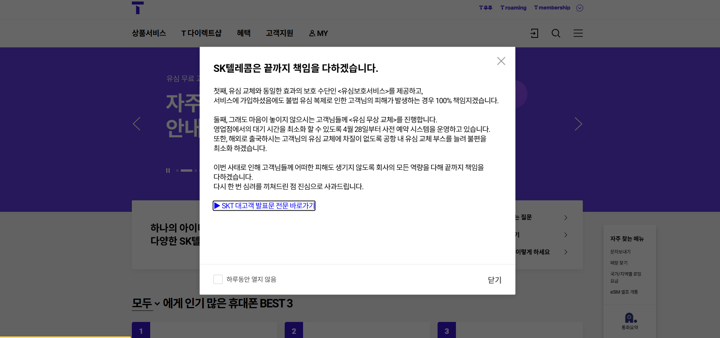Open the hamburger menu icon

coord(578,33)
